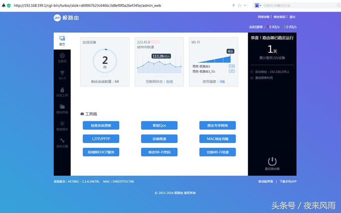Click MAC：D4EE0751C766 text
This screenshot has height=213, width=341.
[x=118, y=181]
